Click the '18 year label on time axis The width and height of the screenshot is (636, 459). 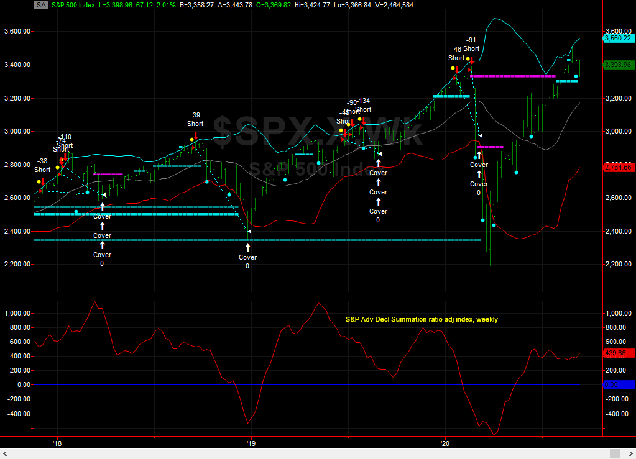(57, 443)
